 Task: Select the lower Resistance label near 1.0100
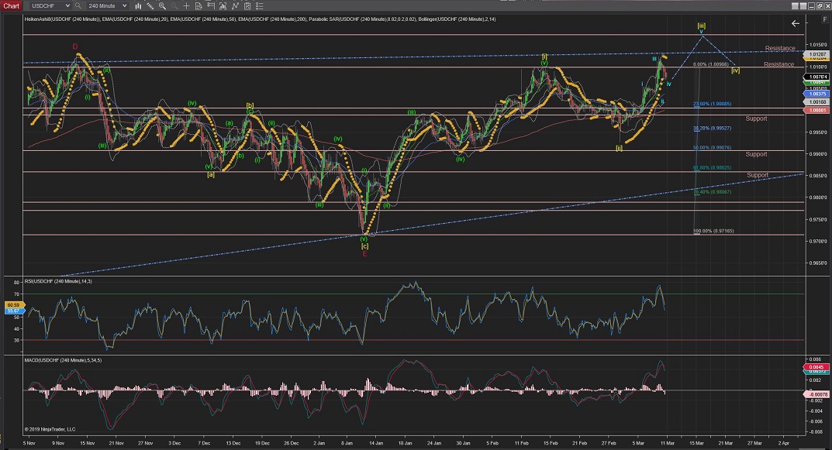(x=779, y=64)
